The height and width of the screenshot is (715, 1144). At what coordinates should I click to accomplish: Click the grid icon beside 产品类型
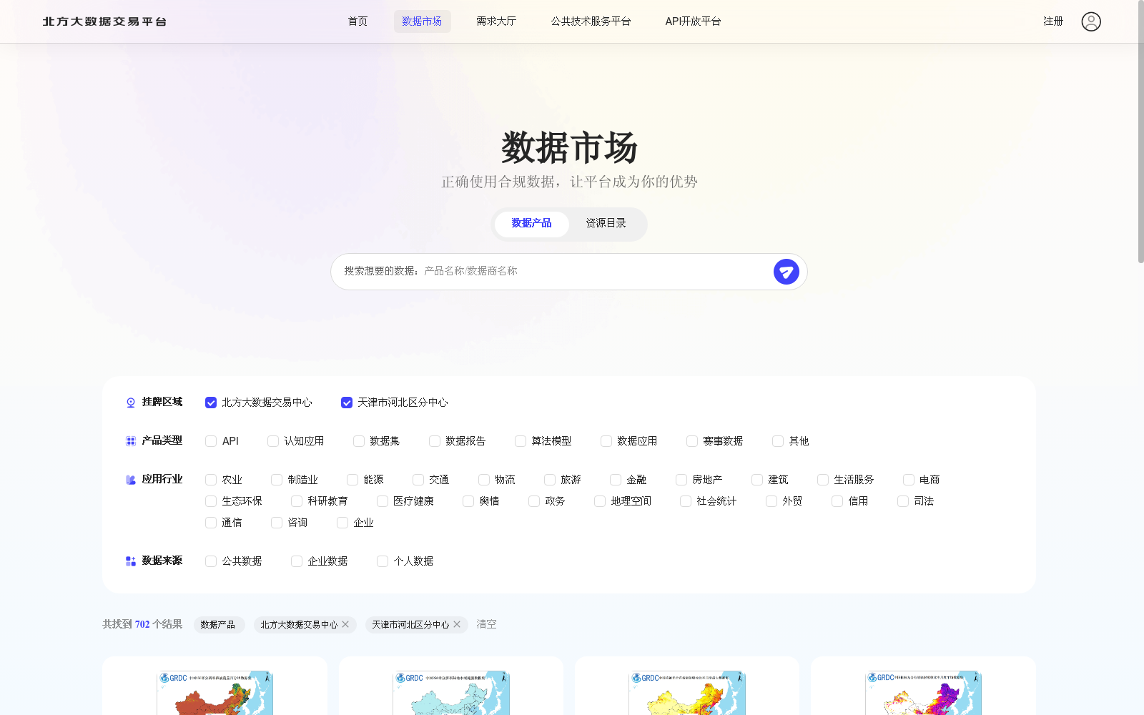click(x=129, y=440)
